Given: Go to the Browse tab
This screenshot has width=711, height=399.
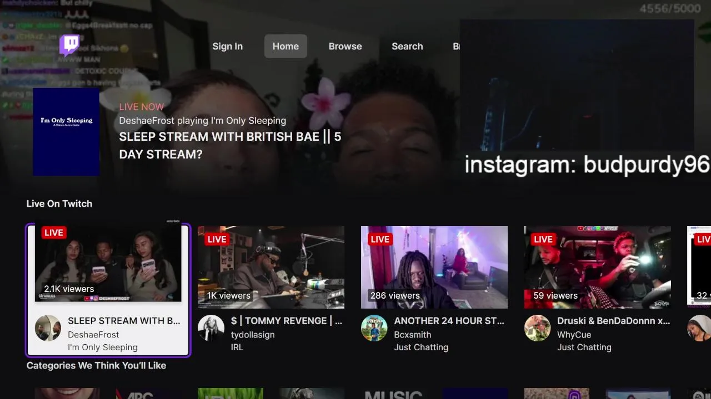Looking at the screenshot, I should [x=345, y=47].
